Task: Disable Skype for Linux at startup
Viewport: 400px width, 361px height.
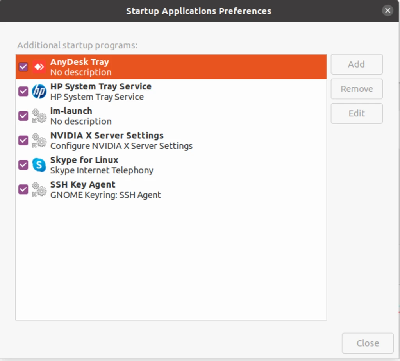Action: 23,165
